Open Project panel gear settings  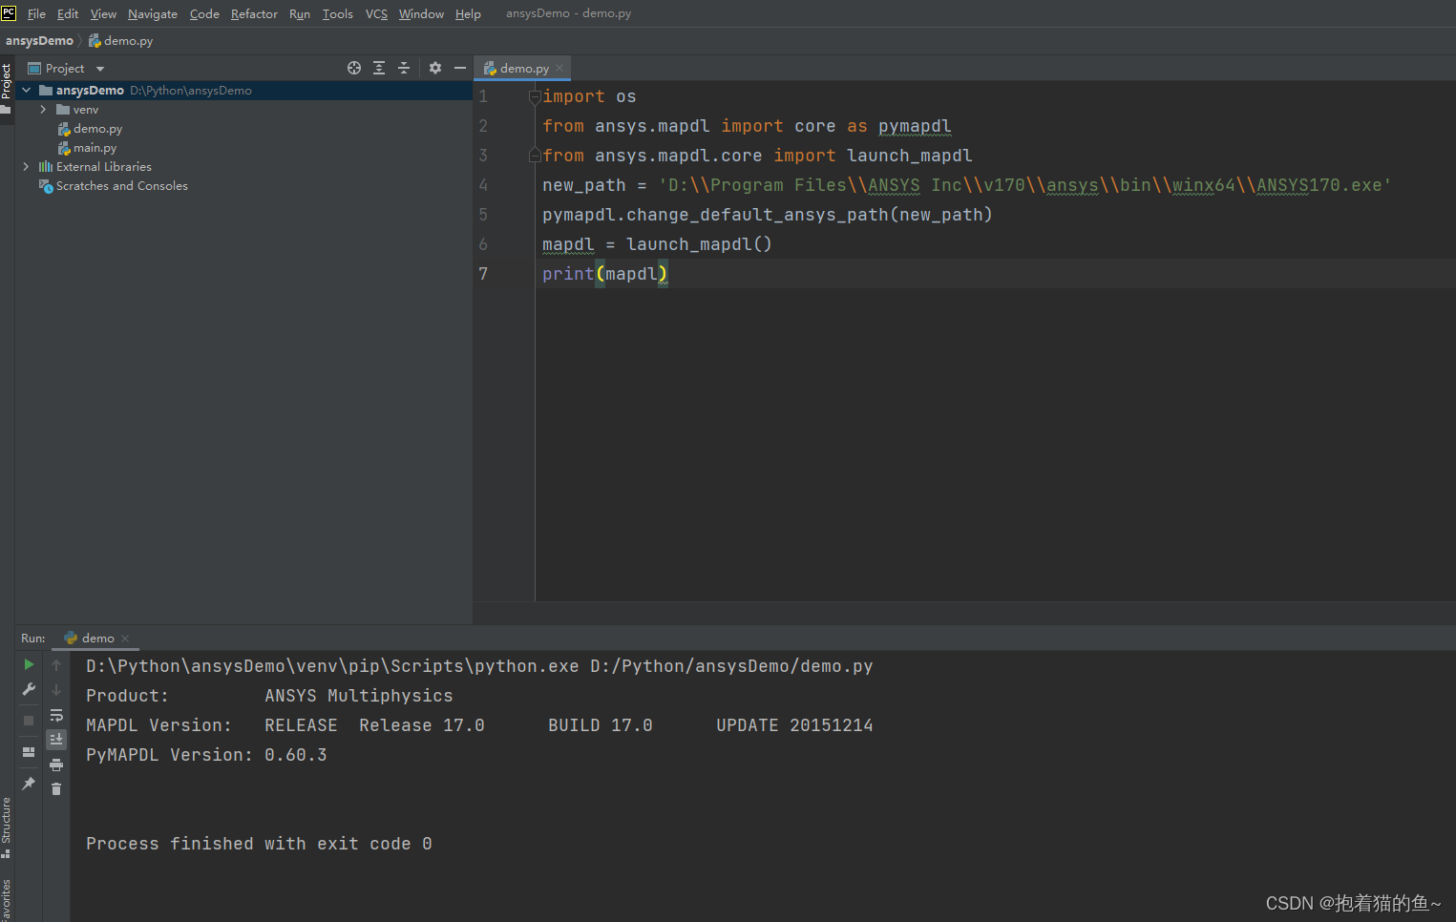coord(435,68)
